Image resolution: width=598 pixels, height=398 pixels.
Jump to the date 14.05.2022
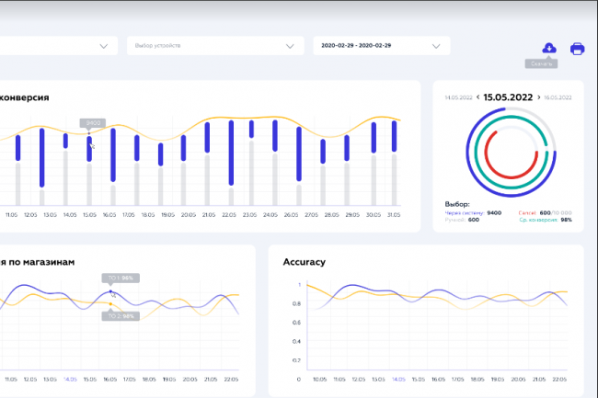coord(458,97)
